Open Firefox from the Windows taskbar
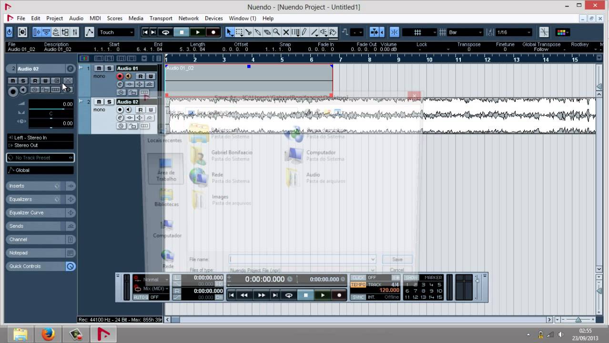The width and height of the screenshot is (609, 343). [x=48, y=334]
